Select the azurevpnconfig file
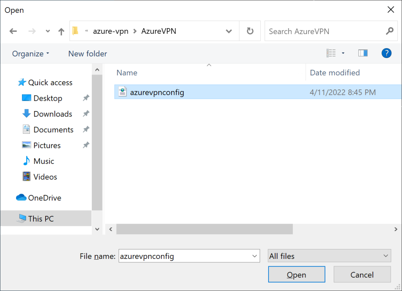Viewport: 402px width, 291px height. click(258, 92)
